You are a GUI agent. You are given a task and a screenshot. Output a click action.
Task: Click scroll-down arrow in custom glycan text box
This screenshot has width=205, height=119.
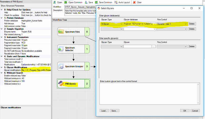(x=198, y=103)
